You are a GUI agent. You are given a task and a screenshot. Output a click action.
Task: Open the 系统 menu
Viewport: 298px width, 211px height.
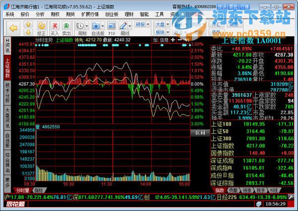pyautogui.click(x=10, y=14)
